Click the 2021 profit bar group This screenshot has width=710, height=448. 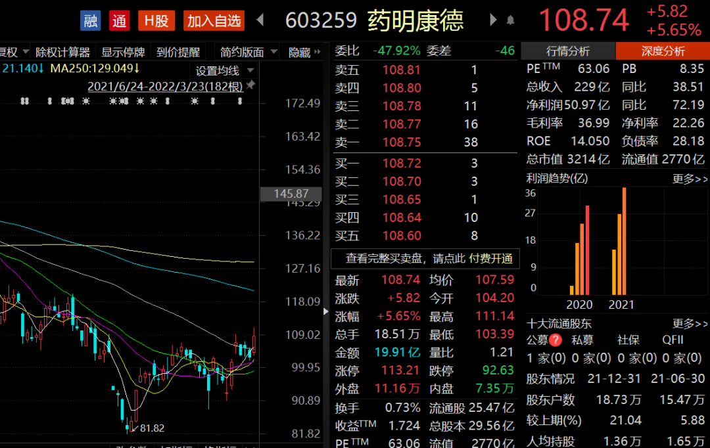point(619,241)
